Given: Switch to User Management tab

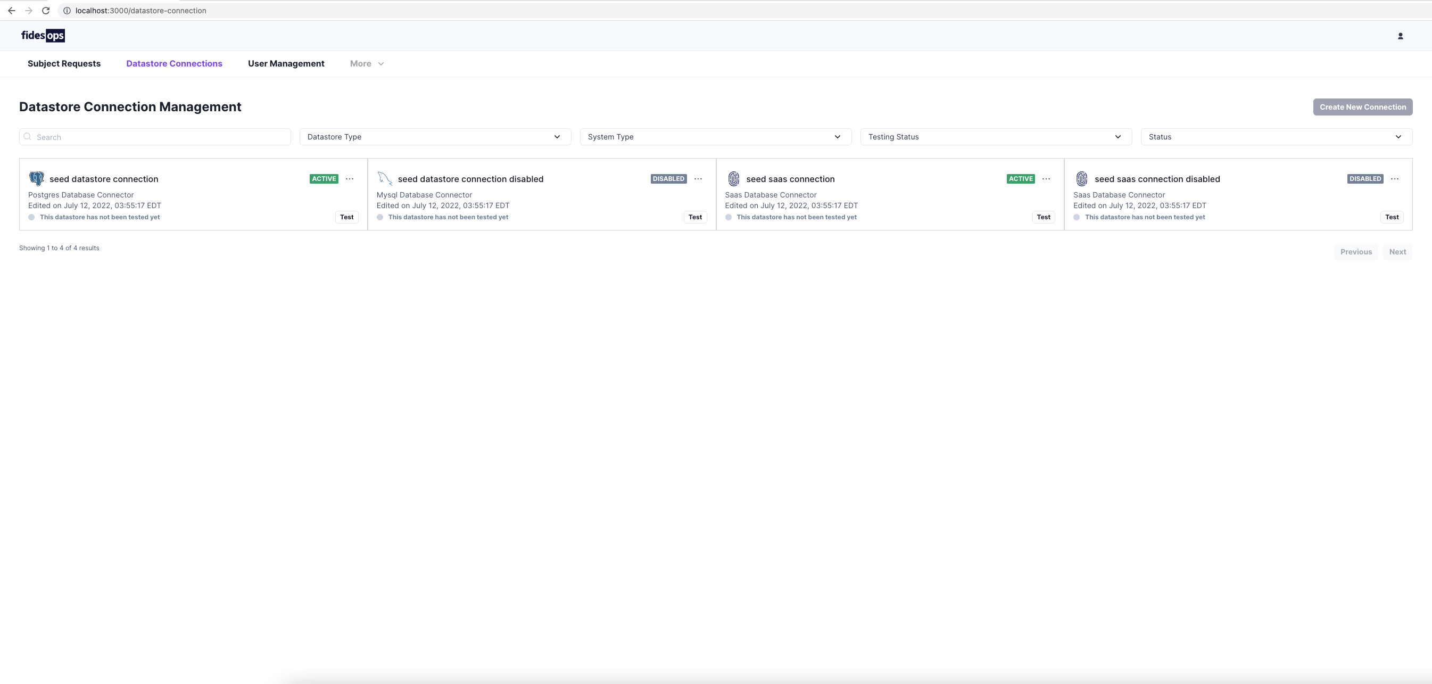Looking at the screenshot, I should pyautogui.click(x=286, y=63).
